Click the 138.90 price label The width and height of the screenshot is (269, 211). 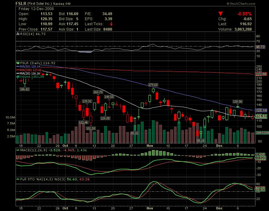238,102
